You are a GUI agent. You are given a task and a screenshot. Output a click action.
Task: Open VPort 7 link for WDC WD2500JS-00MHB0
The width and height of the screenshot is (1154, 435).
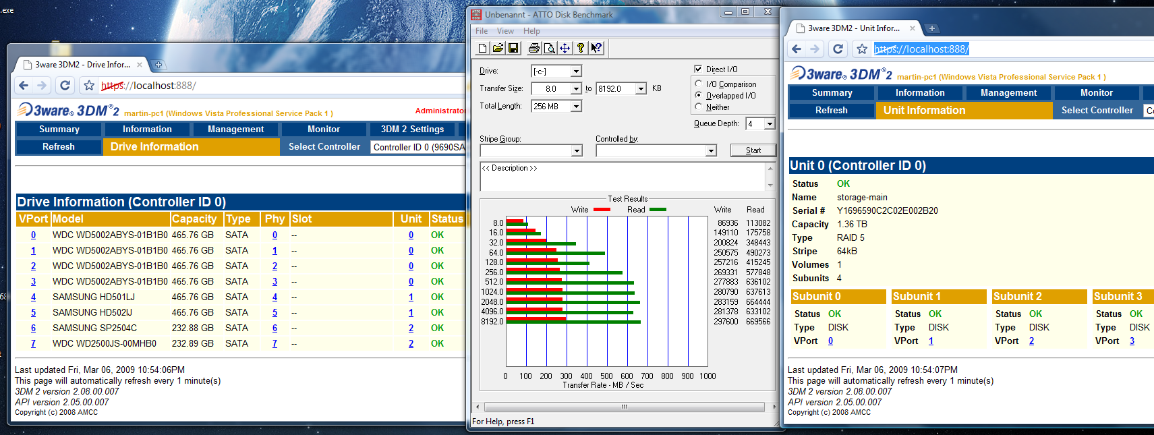coord(33,343)
